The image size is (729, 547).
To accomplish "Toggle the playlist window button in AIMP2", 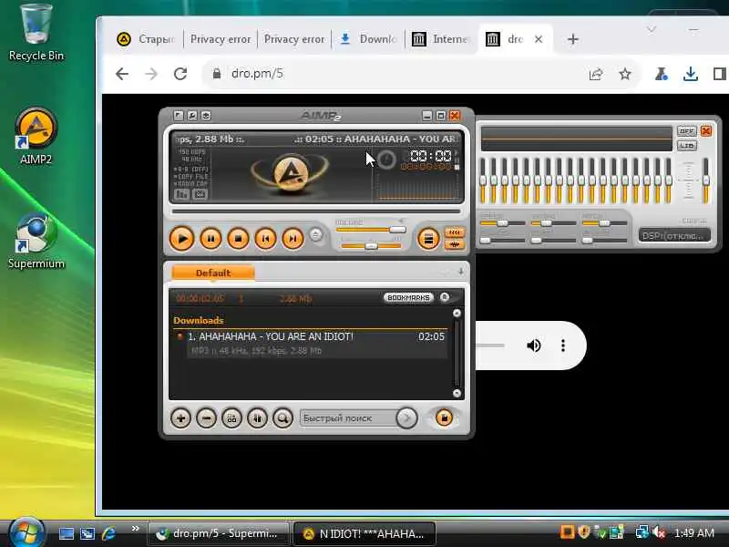I will coord(428,239).
